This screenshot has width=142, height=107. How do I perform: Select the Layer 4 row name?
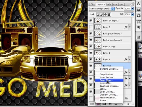point(106,59)
